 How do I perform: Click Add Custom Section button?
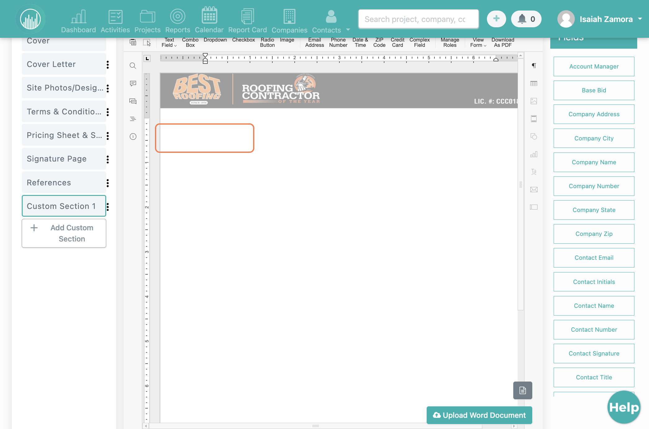(64, 233)
